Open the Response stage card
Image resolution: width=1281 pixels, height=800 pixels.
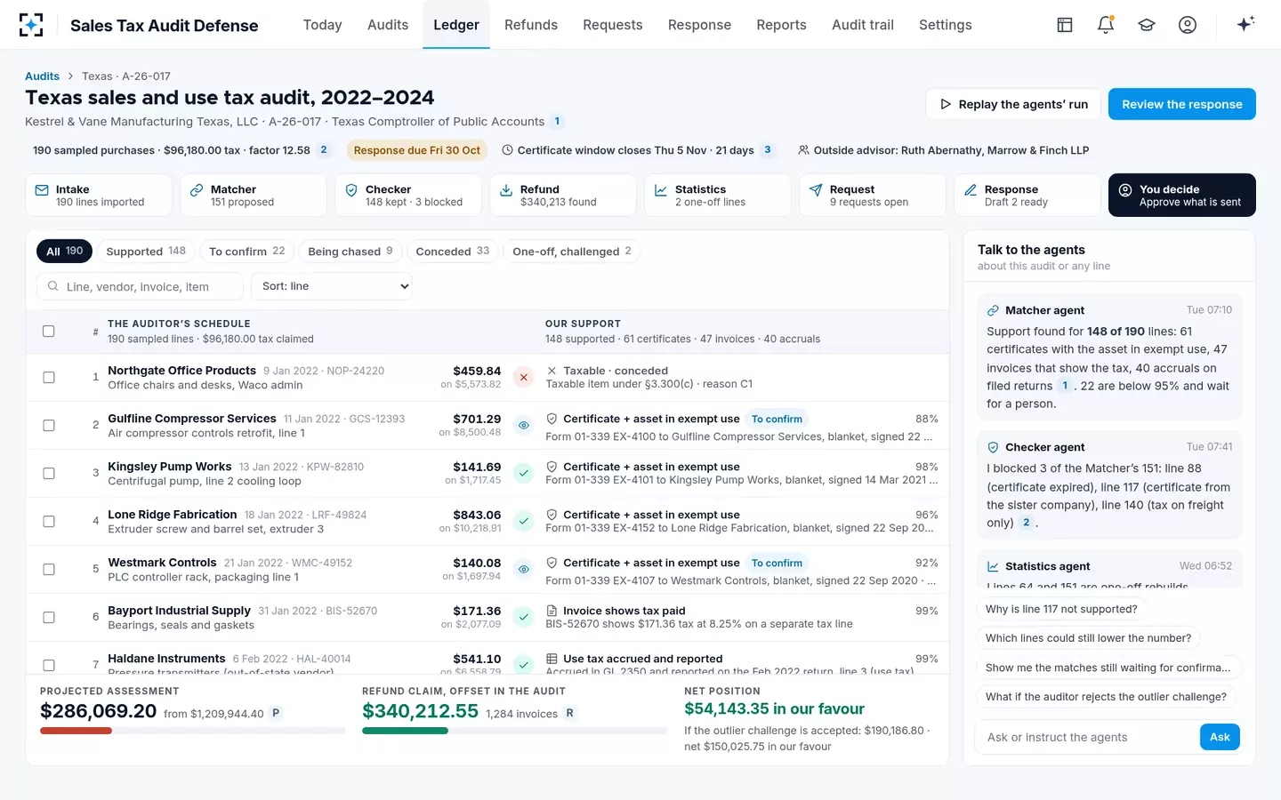pos(1027,196)
